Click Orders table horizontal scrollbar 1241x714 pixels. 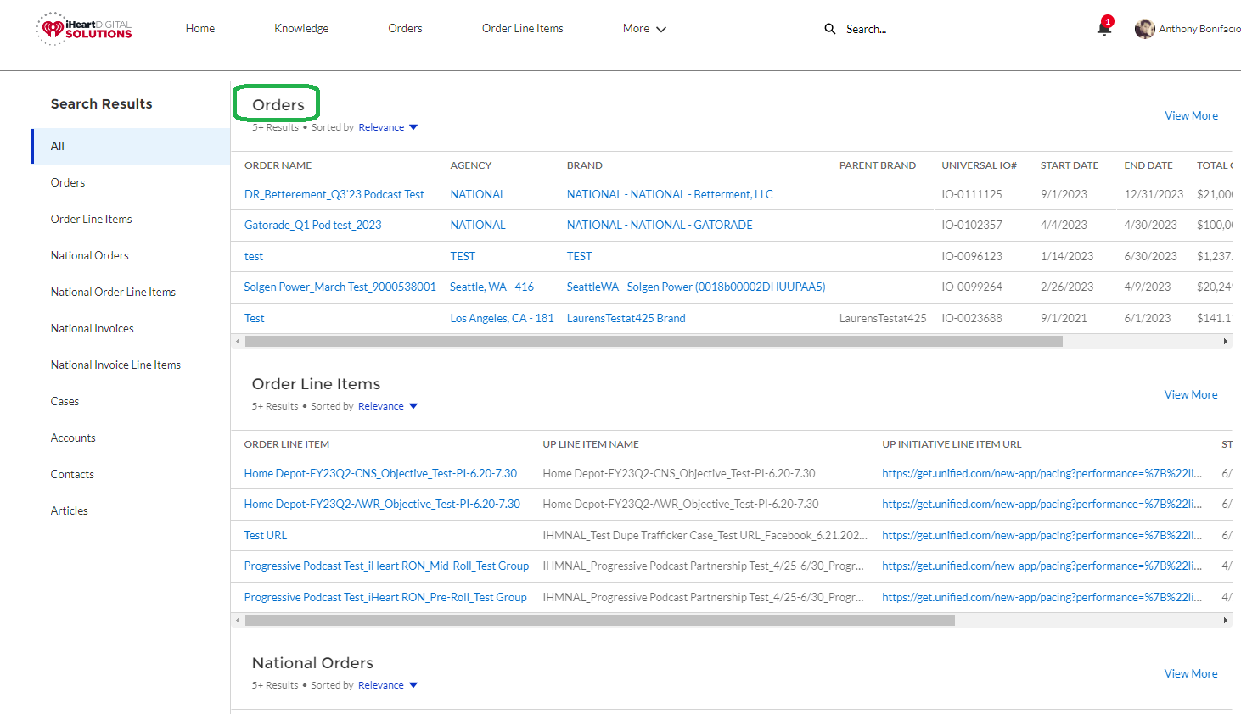coord(654,341)
